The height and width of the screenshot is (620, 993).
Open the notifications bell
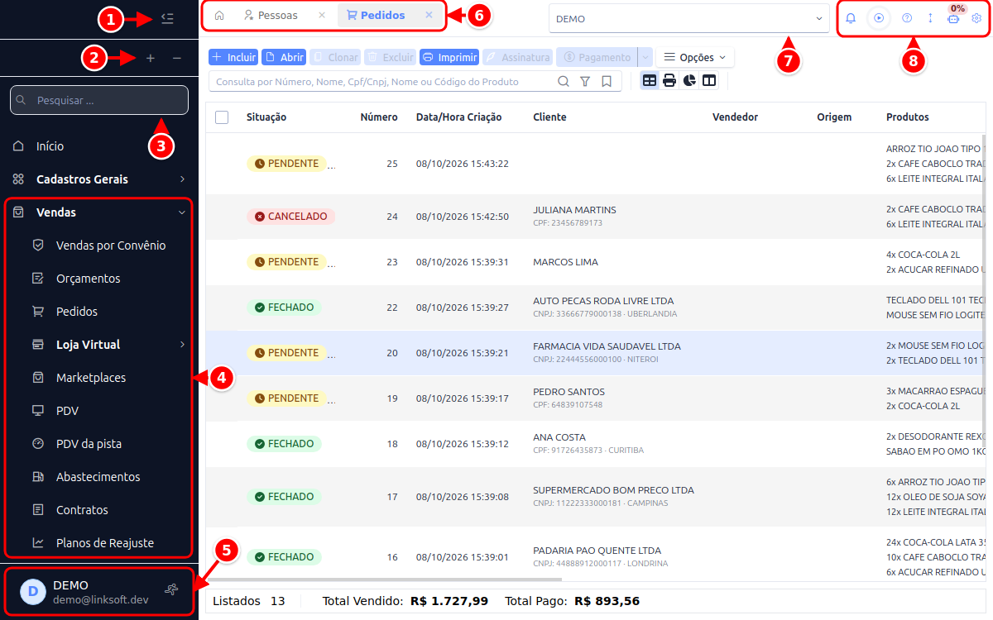coord(851,18)
